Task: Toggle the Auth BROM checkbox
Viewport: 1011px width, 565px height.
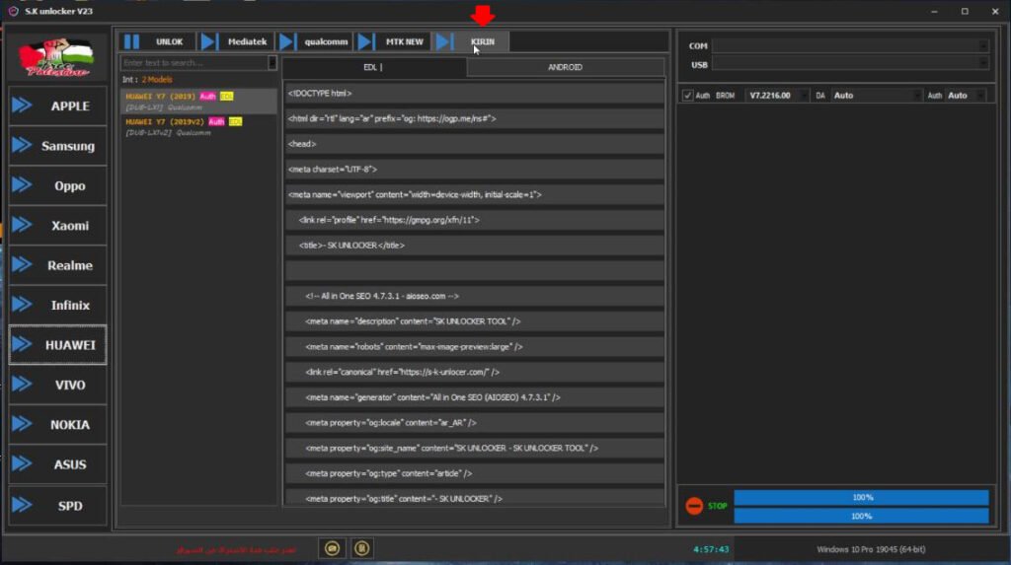Action: tap(687, 96)
